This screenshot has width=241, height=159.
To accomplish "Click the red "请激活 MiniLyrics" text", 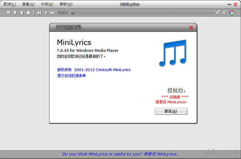I will click(x=171, y=102).
